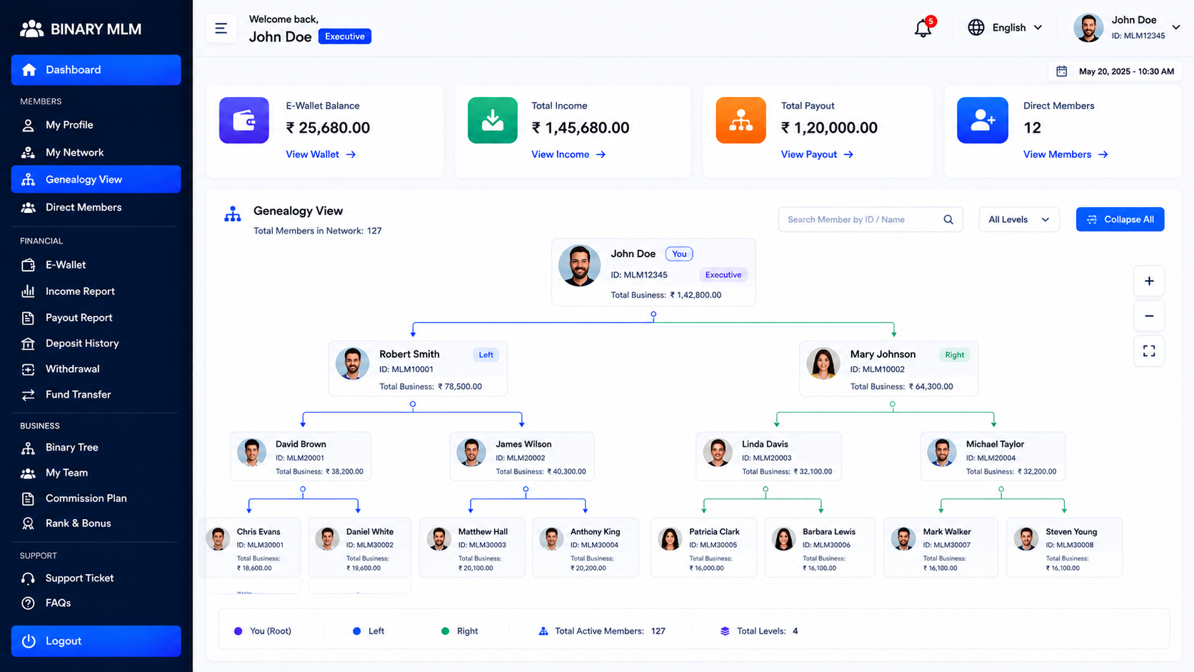Click the Genealogy View heading icon

[x=233, y=214]
